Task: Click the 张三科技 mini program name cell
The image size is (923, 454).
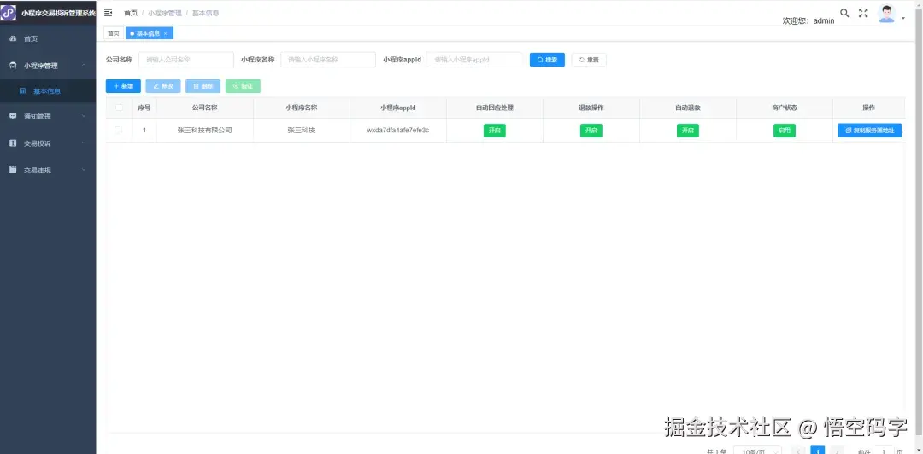Action: 302,130
